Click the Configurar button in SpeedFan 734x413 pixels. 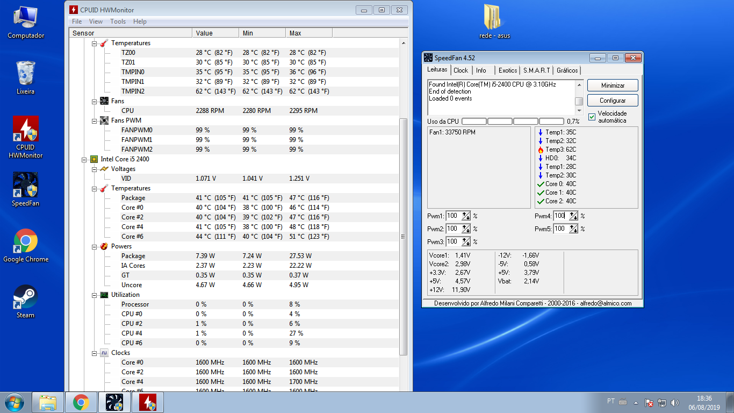613,101
